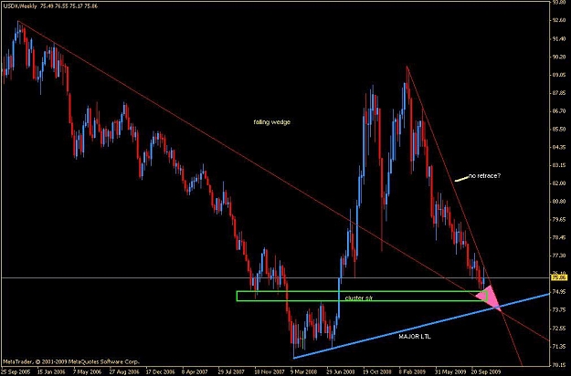Click the "9 Mar 2008" date label
This screenshot has height=376, width=571.
[x=303, y=372]
